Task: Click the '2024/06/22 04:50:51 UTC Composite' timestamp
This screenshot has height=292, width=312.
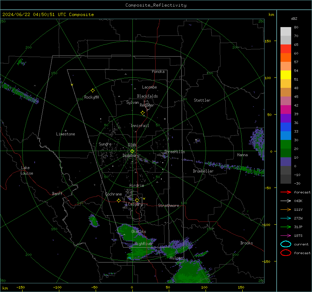Action: 48,15
